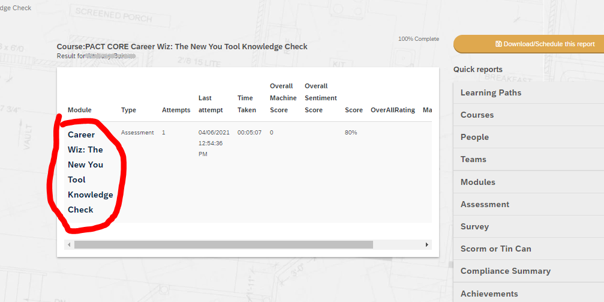Open Scorm or Tin Can report
604x302 pixels.
pyautogui.click(x=495, y=249)
